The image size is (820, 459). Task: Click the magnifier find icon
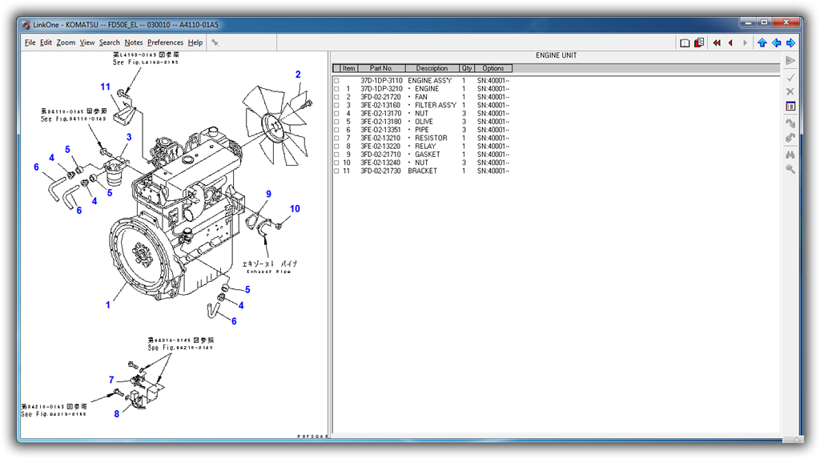(790, 169)
